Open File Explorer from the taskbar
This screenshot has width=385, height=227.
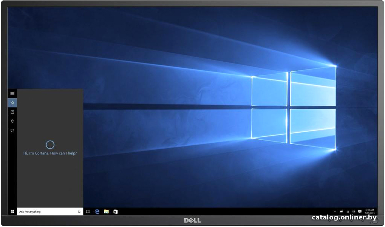[x=106, y=212]
